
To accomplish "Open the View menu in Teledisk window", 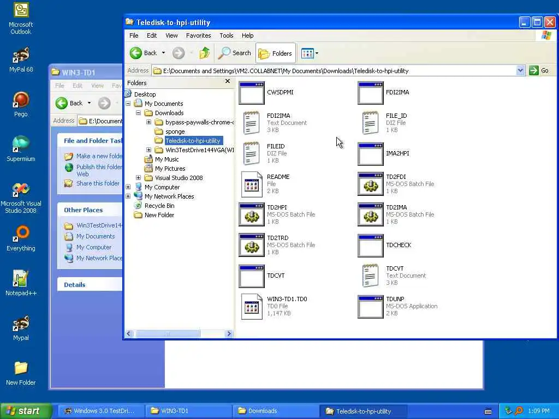I will point(171,35).
